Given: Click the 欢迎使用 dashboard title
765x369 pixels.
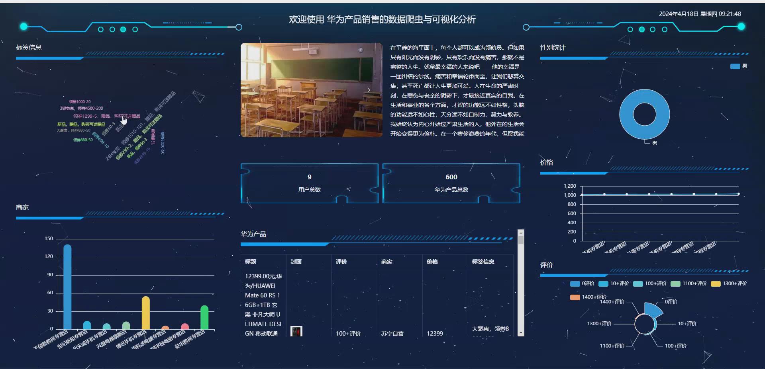Looking at the screenshot, I should click(382, 19).
